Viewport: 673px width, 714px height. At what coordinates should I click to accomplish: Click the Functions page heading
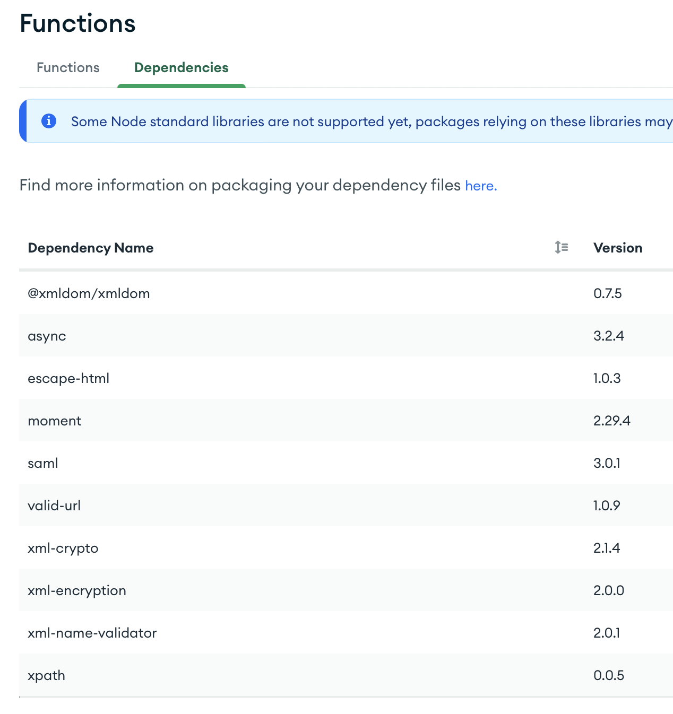pos(77,24)
